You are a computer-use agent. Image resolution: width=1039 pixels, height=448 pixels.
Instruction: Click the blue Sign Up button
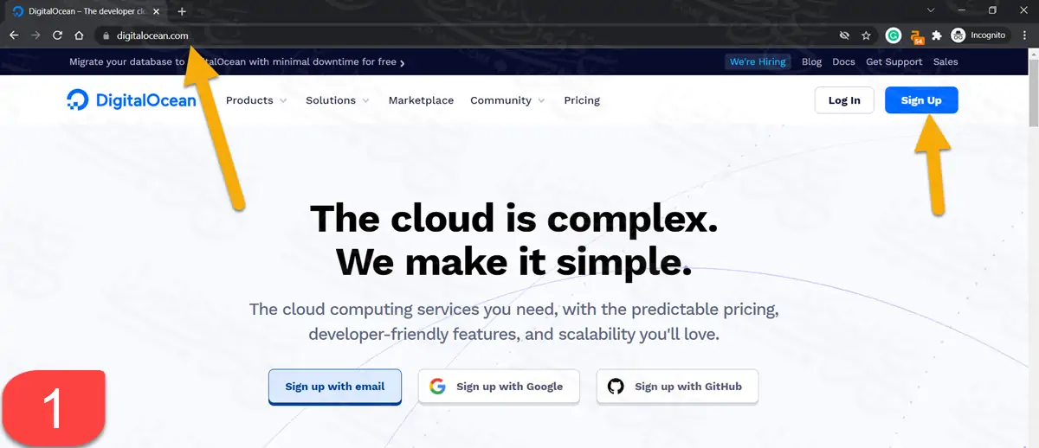pos(921,100)
